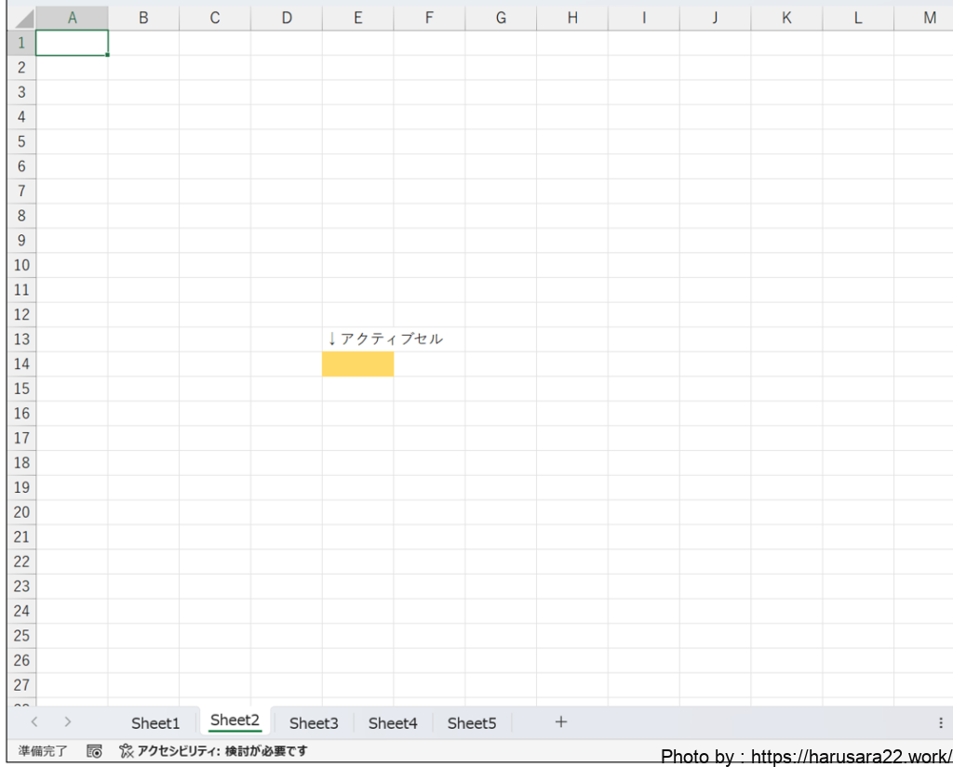Viewport: 953px width, 767px height.
Task: Click the previous sheet navigation arrow
Action: [34, 722]
